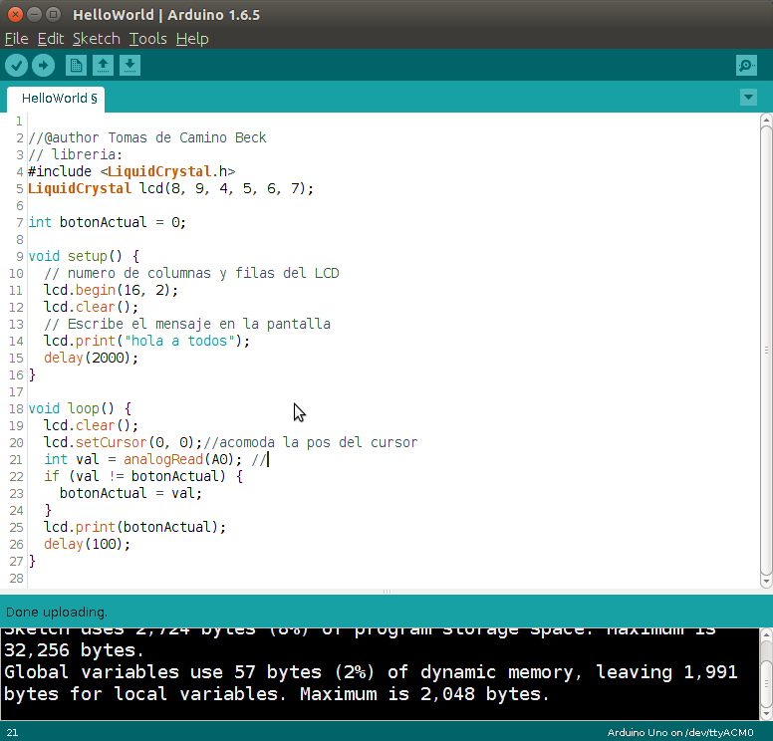
Task: Save sketch with the Save icon
Action: pos(130,65)
